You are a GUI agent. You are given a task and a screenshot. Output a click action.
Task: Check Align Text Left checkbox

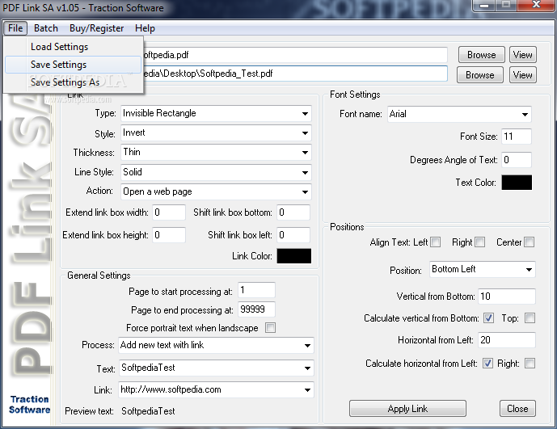coord(436,242)
